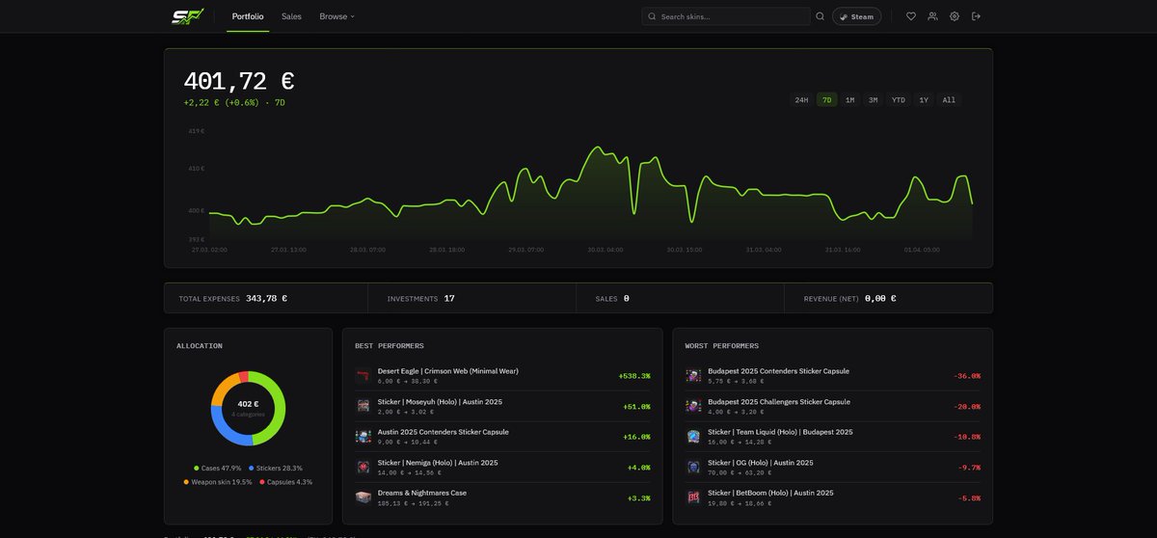
Task: Click the +3.3% performance value
Action: tap(639, 498)
